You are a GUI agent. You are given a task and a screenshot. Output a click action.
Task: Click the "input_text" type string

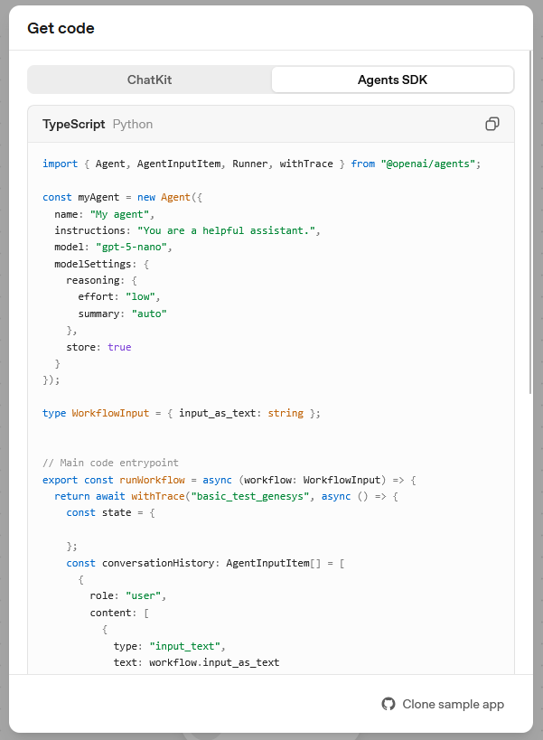point(187,646)
